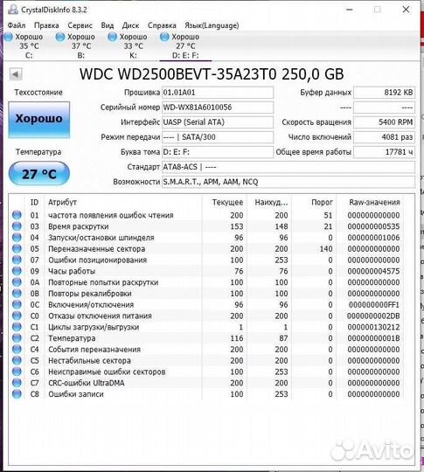
Task: Click the Атрибут column header
Action: tap(123, 202)
